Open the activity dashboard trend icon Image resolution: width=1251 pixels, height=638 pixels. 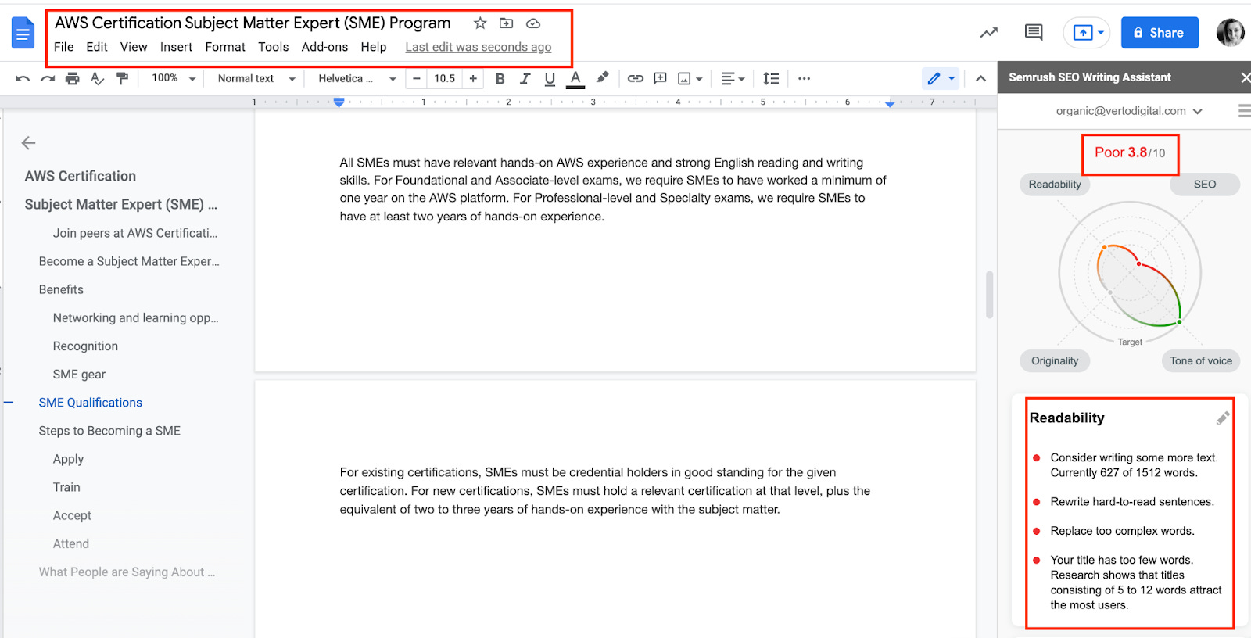[x=988, y=33]
